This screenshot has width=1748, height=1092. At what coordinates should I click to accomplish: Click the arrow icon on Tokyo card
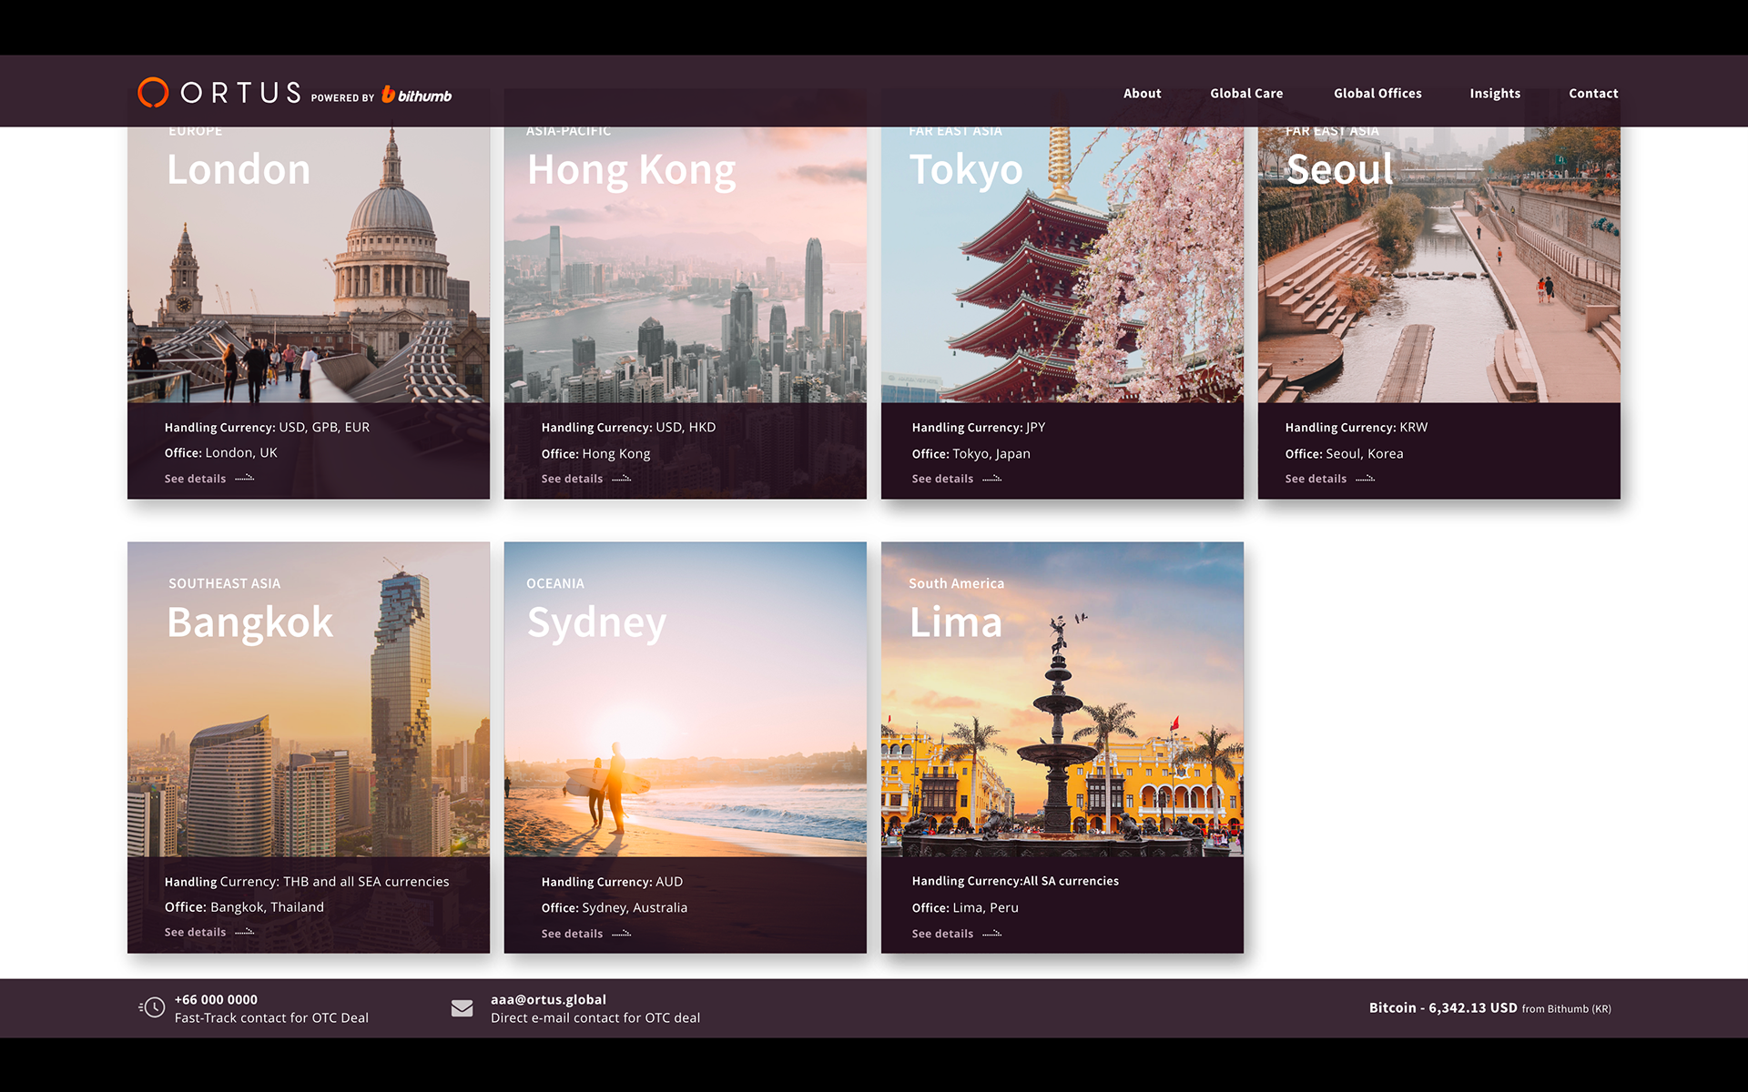click(x=992, y=479)
